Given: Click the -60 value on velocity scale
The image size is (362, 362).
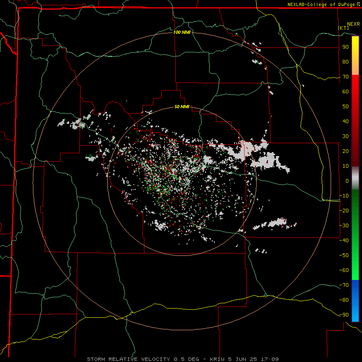Looking at the screenshot, I should [x=344, y=270].
